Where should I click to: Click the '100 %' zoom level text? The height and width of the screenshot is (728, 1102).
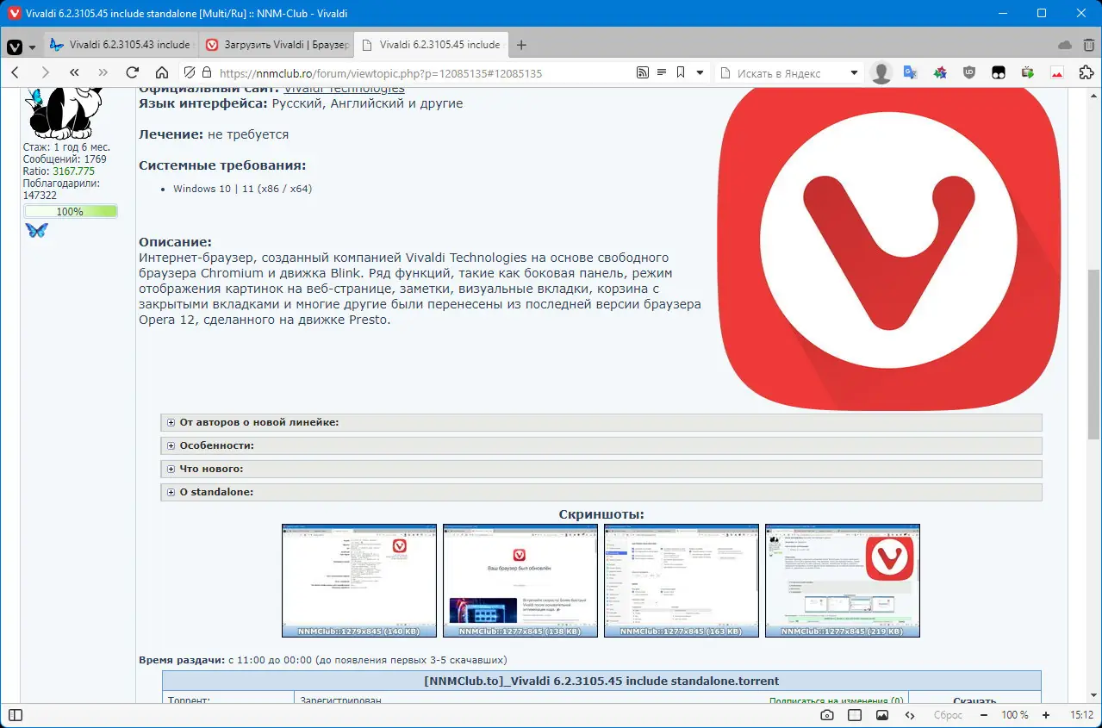pos(1014,715)
